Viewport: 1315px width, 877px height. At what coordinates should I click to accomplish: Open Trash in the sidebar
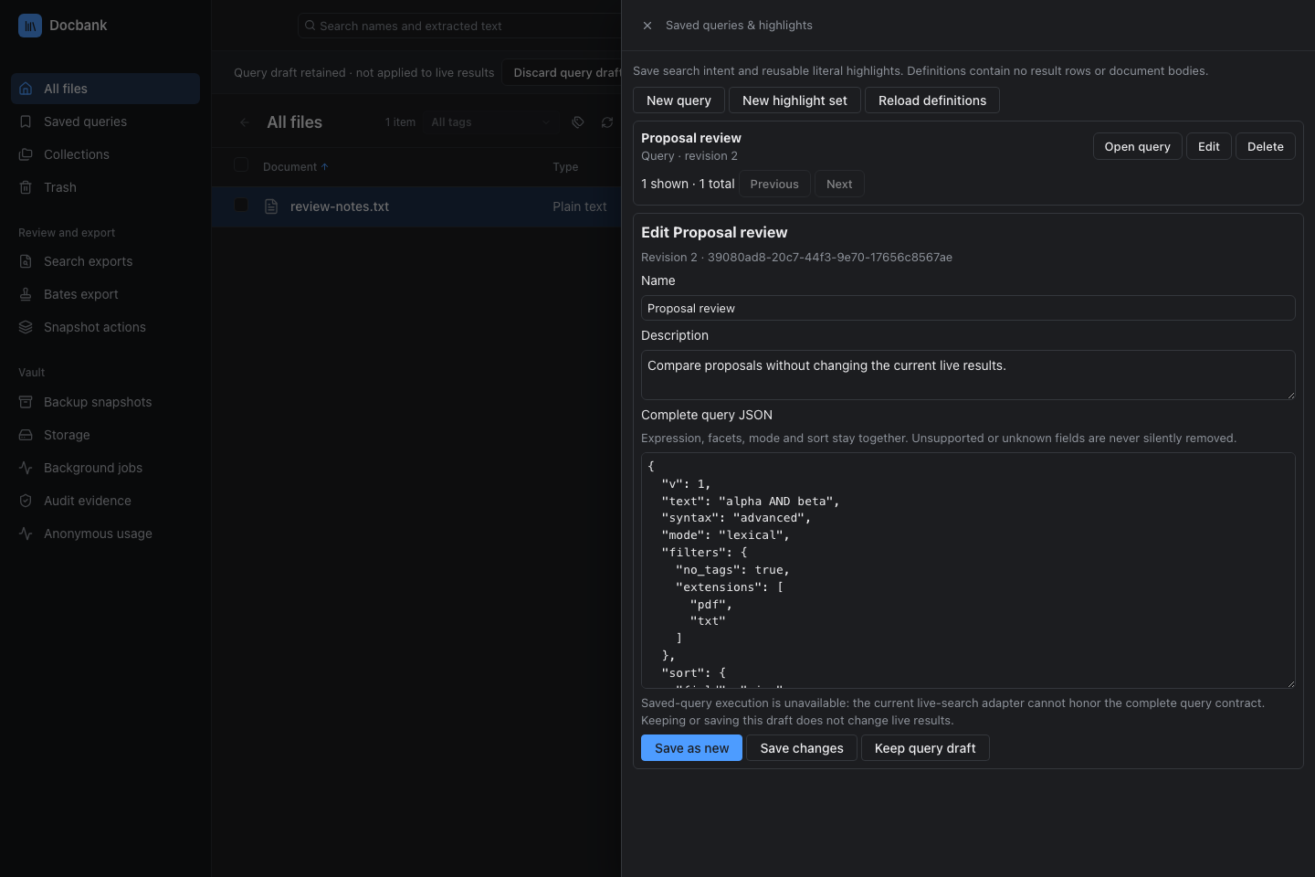tap(106, 187)
